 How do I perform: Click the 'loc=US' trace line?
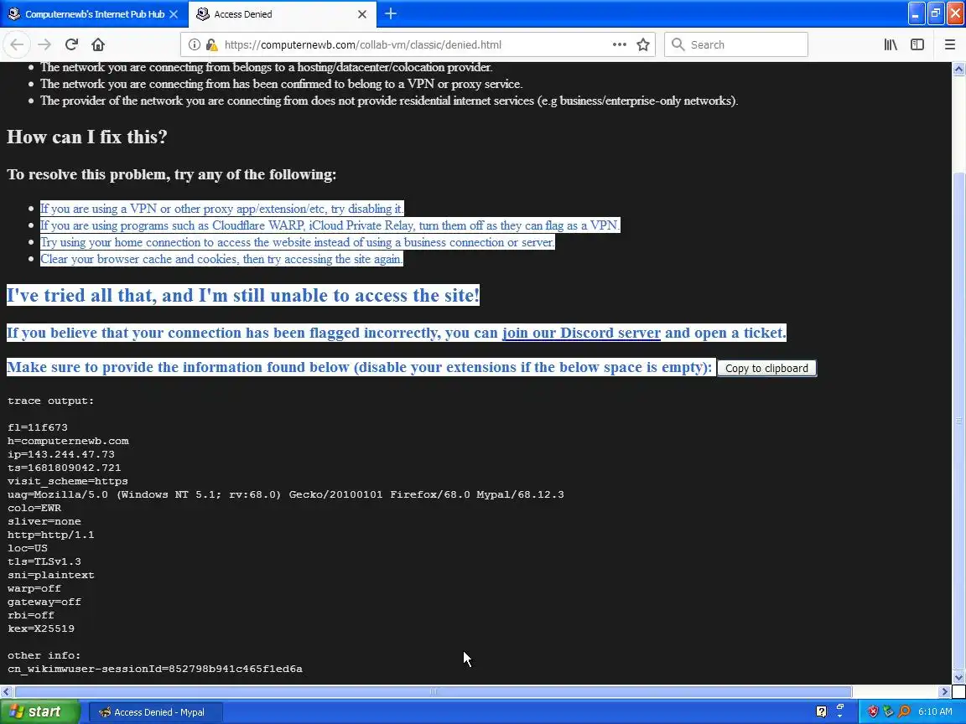pyautogui.click(x=28, y=548)
